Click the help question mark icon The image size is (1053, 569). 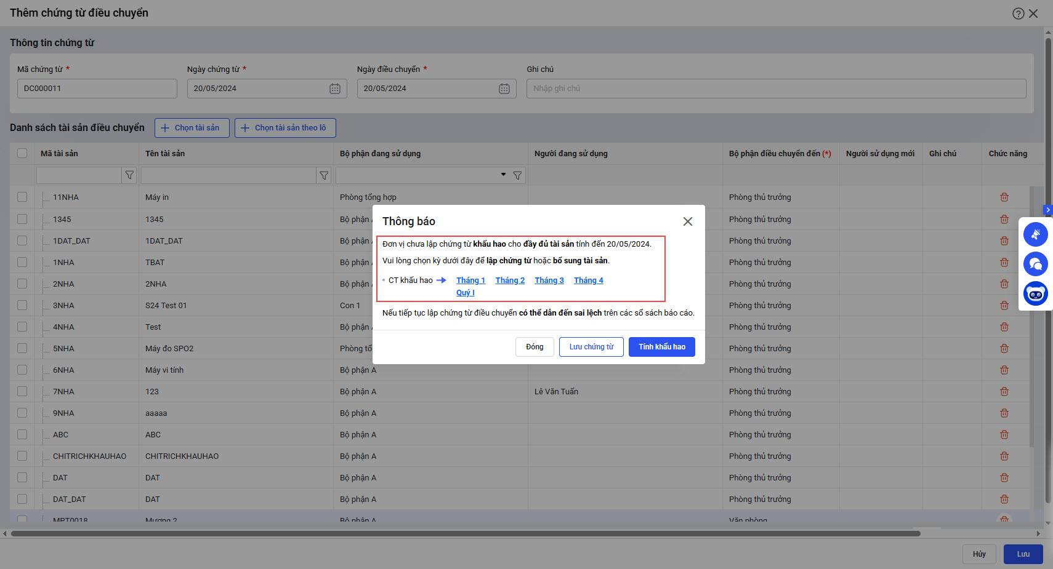[x=1018, y=14]
